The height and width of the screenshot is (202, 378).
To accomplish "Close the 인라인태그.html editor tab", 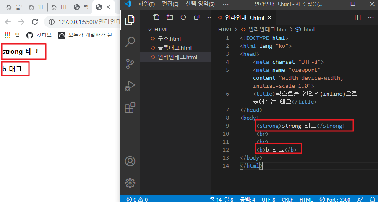I will [269, 18].
